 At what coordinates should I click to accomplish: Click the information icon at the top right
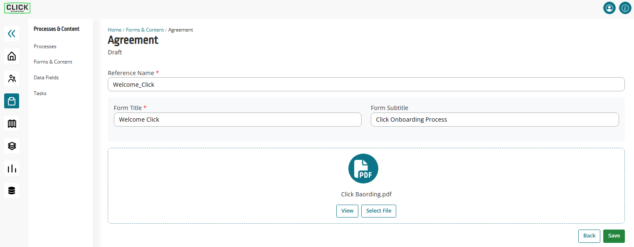pos(625,8)
